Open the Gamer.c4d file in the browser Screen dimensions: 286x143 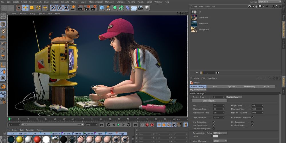point(203,17)
